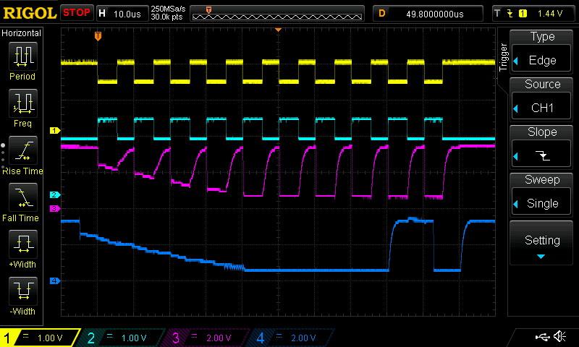The height and width of the screenshot is (347, 579).
Task: Click the orange center time position marker
Action: coord(279,30)
